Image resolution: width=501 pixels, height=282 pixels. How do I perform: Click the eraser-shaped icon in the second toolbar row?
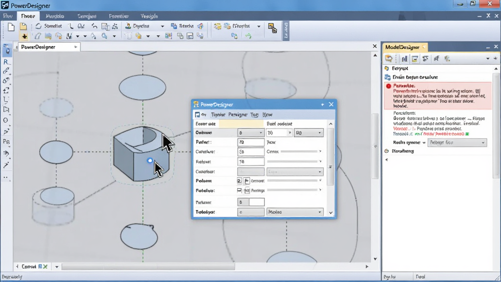click(38, 36)
